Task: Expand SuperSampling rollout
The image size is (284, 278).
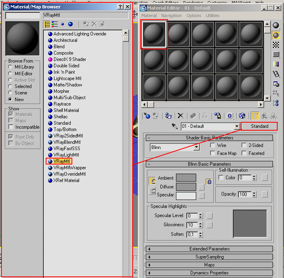Action: pyautogui.click(x=209, y=257)
